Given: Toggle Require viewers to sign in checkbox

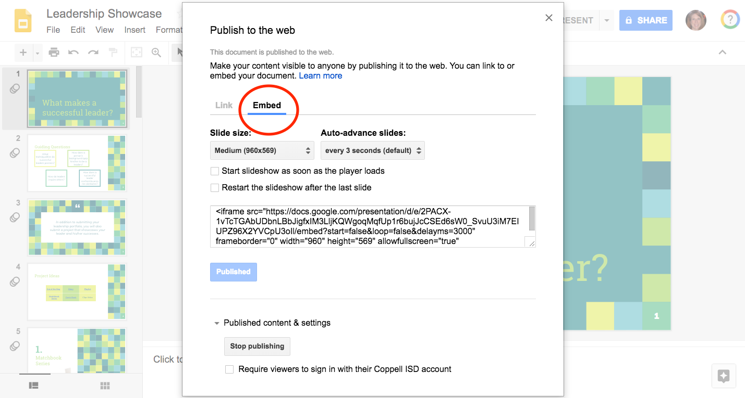Looking at the screenshot, I should (x=229, y=369).
